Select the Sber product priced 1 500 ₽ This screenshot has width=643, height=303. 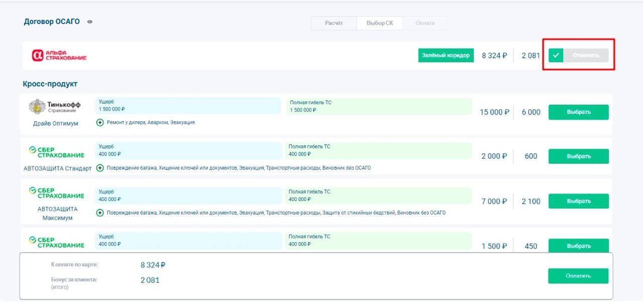(x=578, y=246)
